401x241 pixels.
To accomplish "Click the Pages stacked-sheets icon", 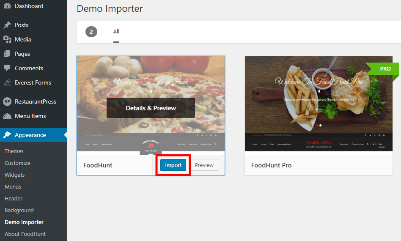I will coord(7,54).
